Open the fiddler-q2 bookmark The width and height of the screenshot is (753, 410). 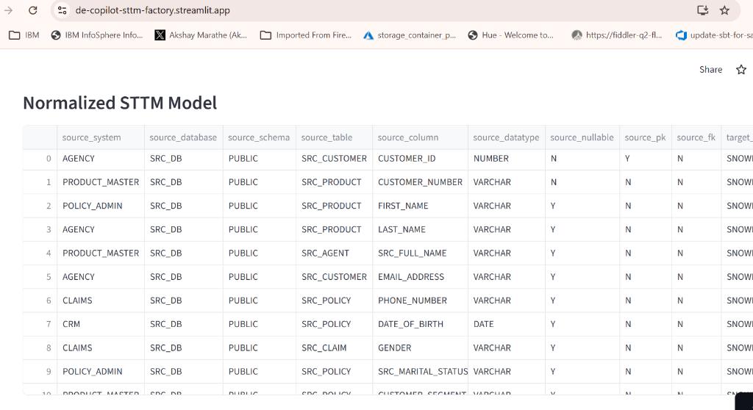(617, 35)
